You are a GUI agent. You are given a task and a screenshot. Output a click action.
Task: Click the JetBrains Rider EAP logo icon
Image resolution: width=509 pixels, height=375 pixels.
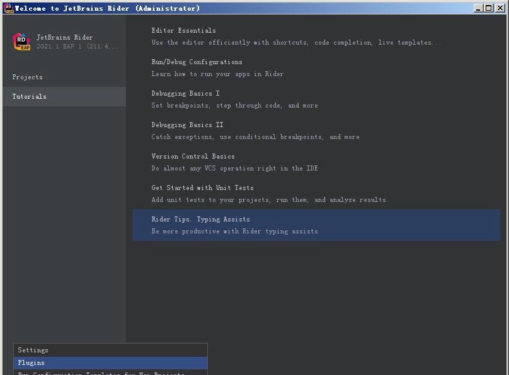[21, 42]
